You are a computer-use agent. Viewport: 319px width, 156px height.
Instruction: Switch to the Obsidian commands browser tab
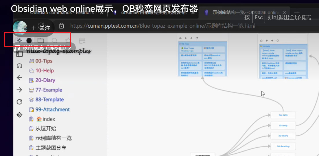click(x=62, y=13)
